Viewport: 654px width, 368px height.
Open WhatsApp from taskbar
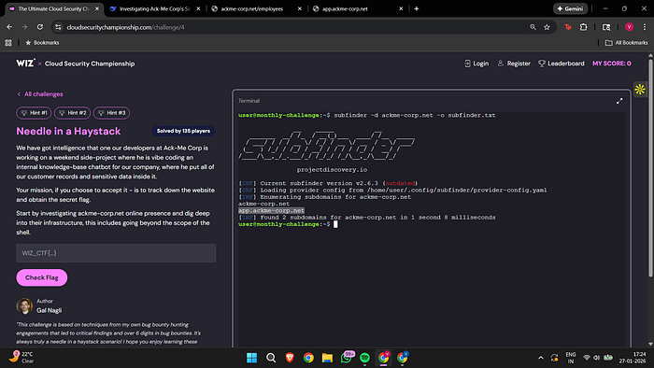coord(347,358)
